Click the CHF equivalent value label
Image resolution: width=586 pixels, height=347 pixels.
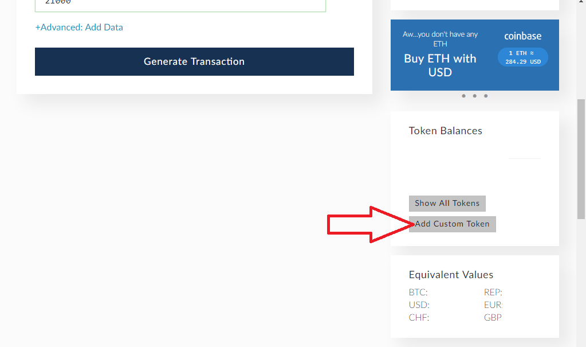(x=419, y=318)
